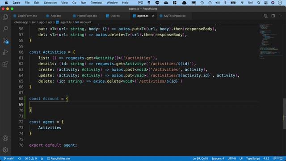Open the Go menu
The height and width of the screenshot is (161, 286).
74,3
